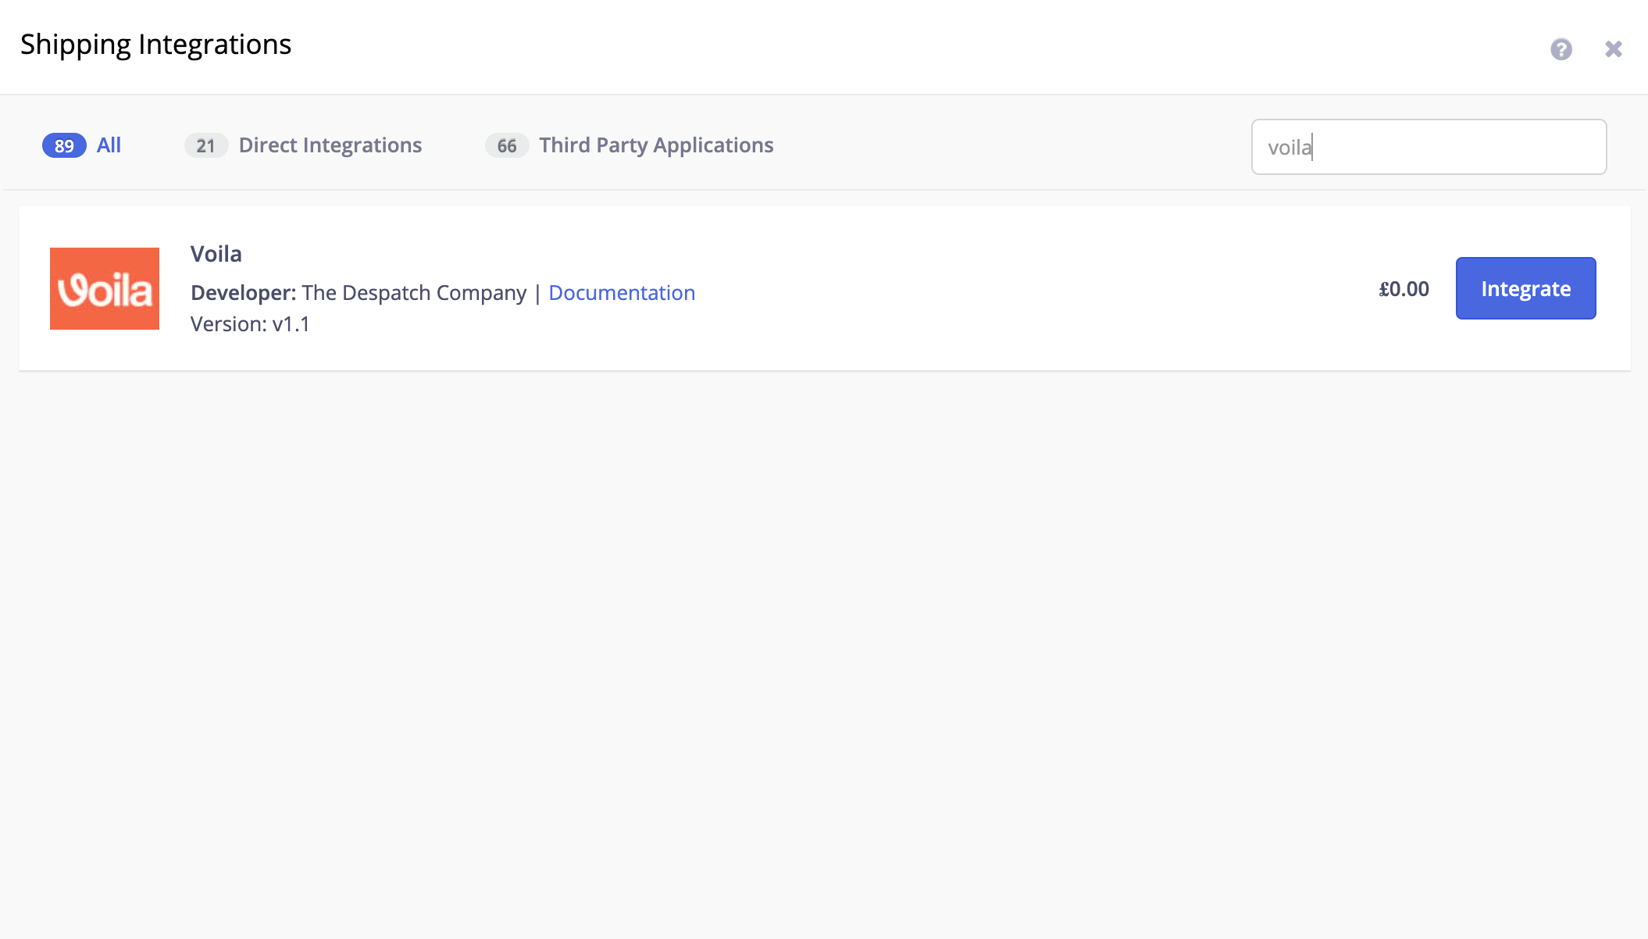Viewport: 1648px width, 939px height.
Task: Select the All integrations tab
Action: [x=82, y=145]
